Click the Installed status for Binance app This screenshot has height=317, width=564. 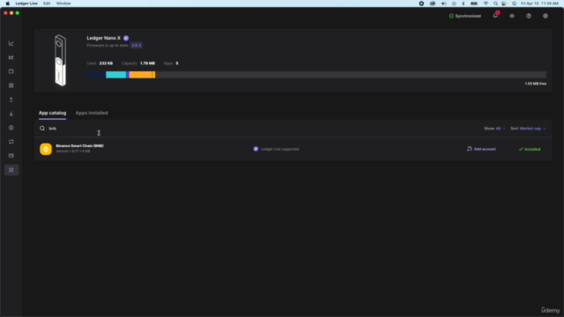529,149
